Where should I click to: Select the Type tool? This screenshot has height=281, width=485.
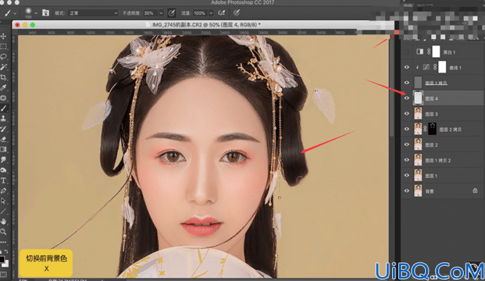[x=3, y=180]
